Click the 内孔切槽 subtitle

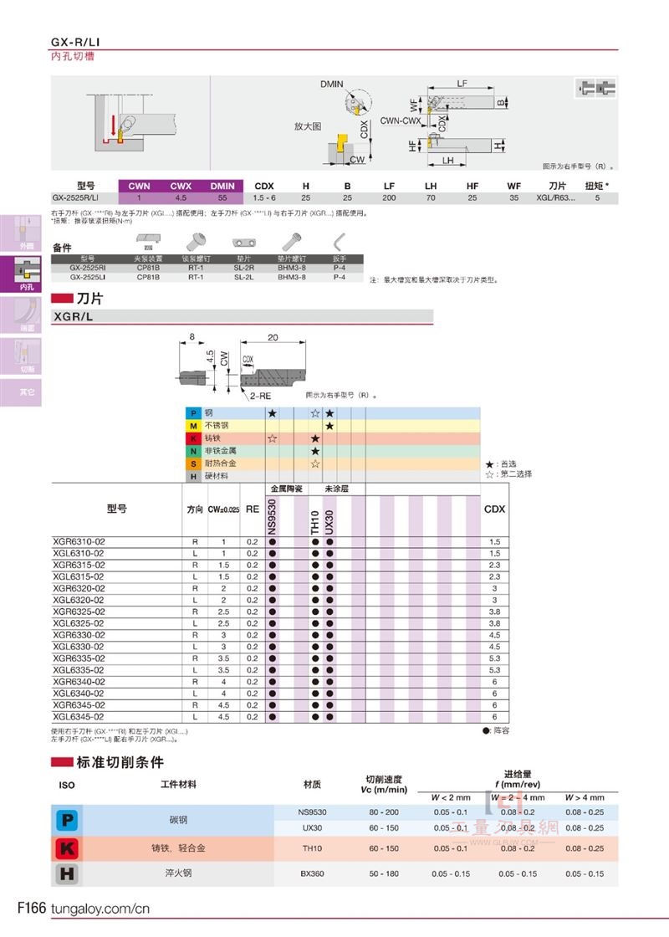tap(72, 56)
